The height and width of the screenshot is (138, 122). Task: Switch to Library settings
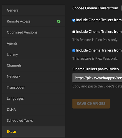coord(34,54)
